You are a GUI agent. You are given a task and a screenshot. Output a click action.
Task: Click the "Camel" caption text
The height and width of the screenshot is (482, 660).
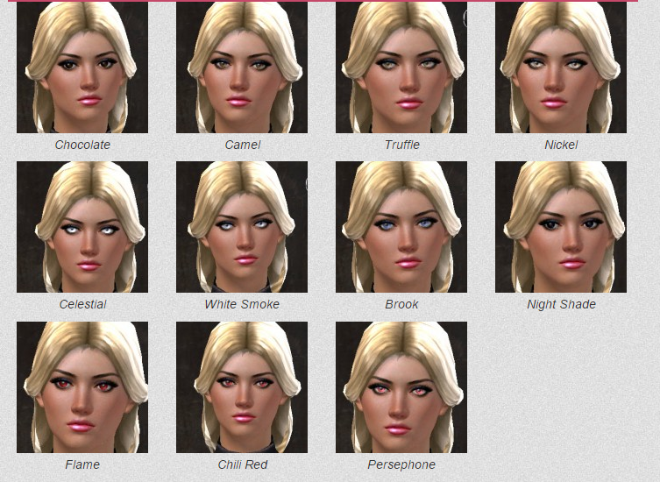tap(243, 145)
